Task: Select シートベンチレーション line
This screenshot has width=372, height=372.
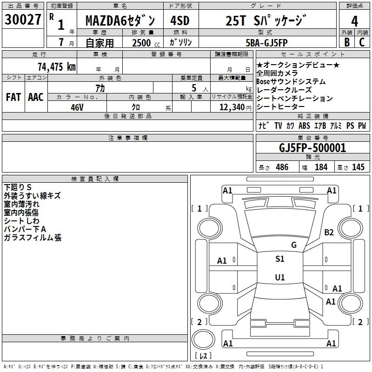Action: pyautogui.click(x=294, y=98)
